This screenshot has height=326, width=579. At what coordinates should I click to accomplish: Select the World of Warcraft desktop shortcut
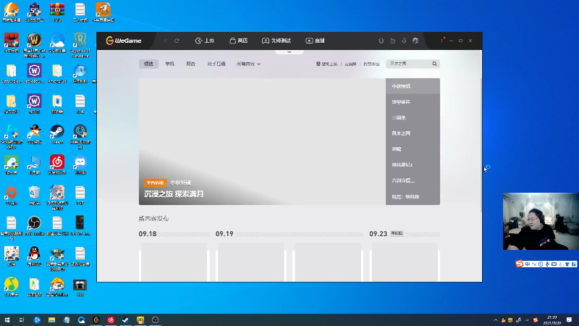34,45
